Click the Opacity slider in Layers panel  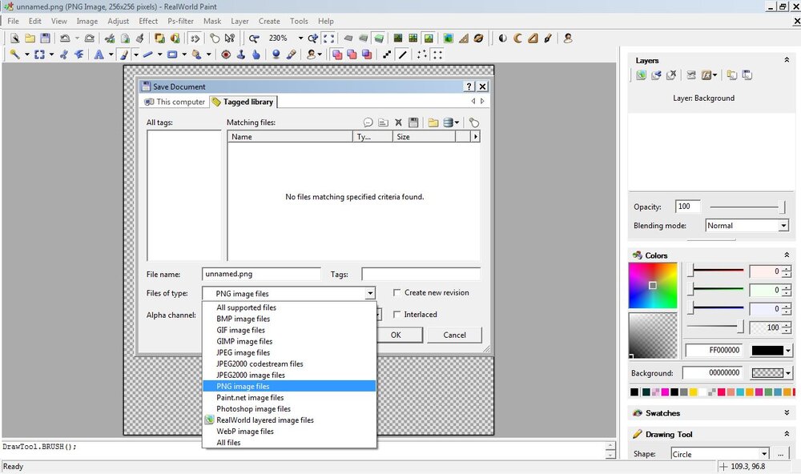point(748,207)
